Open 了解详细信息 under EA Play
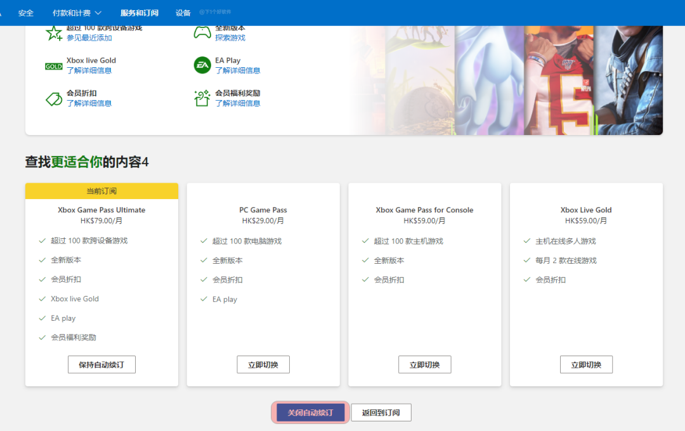 tap(238, 71)
